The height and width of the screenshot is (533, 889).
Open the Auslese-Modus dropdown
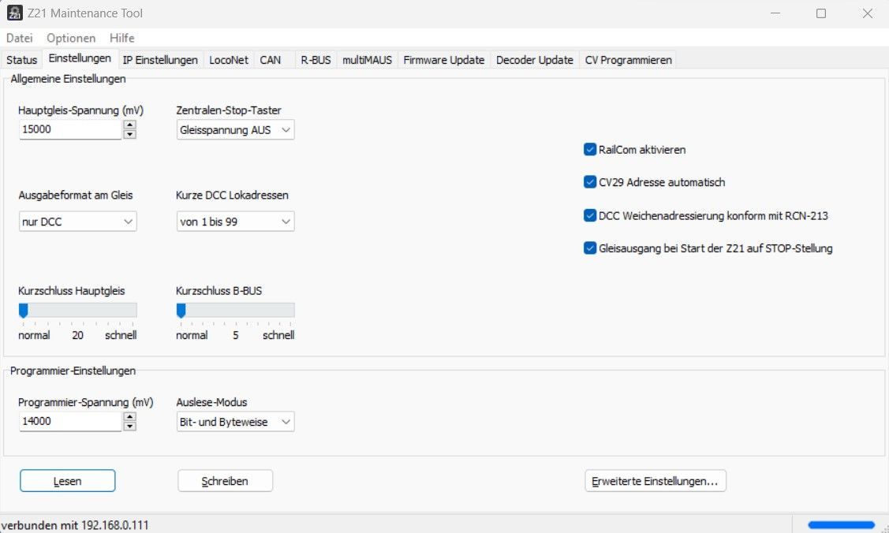point(235,422)
